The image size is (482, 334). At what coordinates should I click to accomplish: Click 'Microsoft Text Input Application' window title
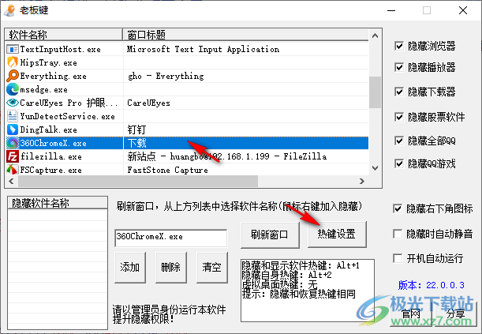[x=204, y=49]
